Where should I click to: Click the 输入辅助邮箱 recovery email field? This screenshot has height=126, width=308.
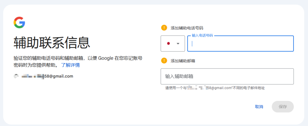tap(227, 76)
